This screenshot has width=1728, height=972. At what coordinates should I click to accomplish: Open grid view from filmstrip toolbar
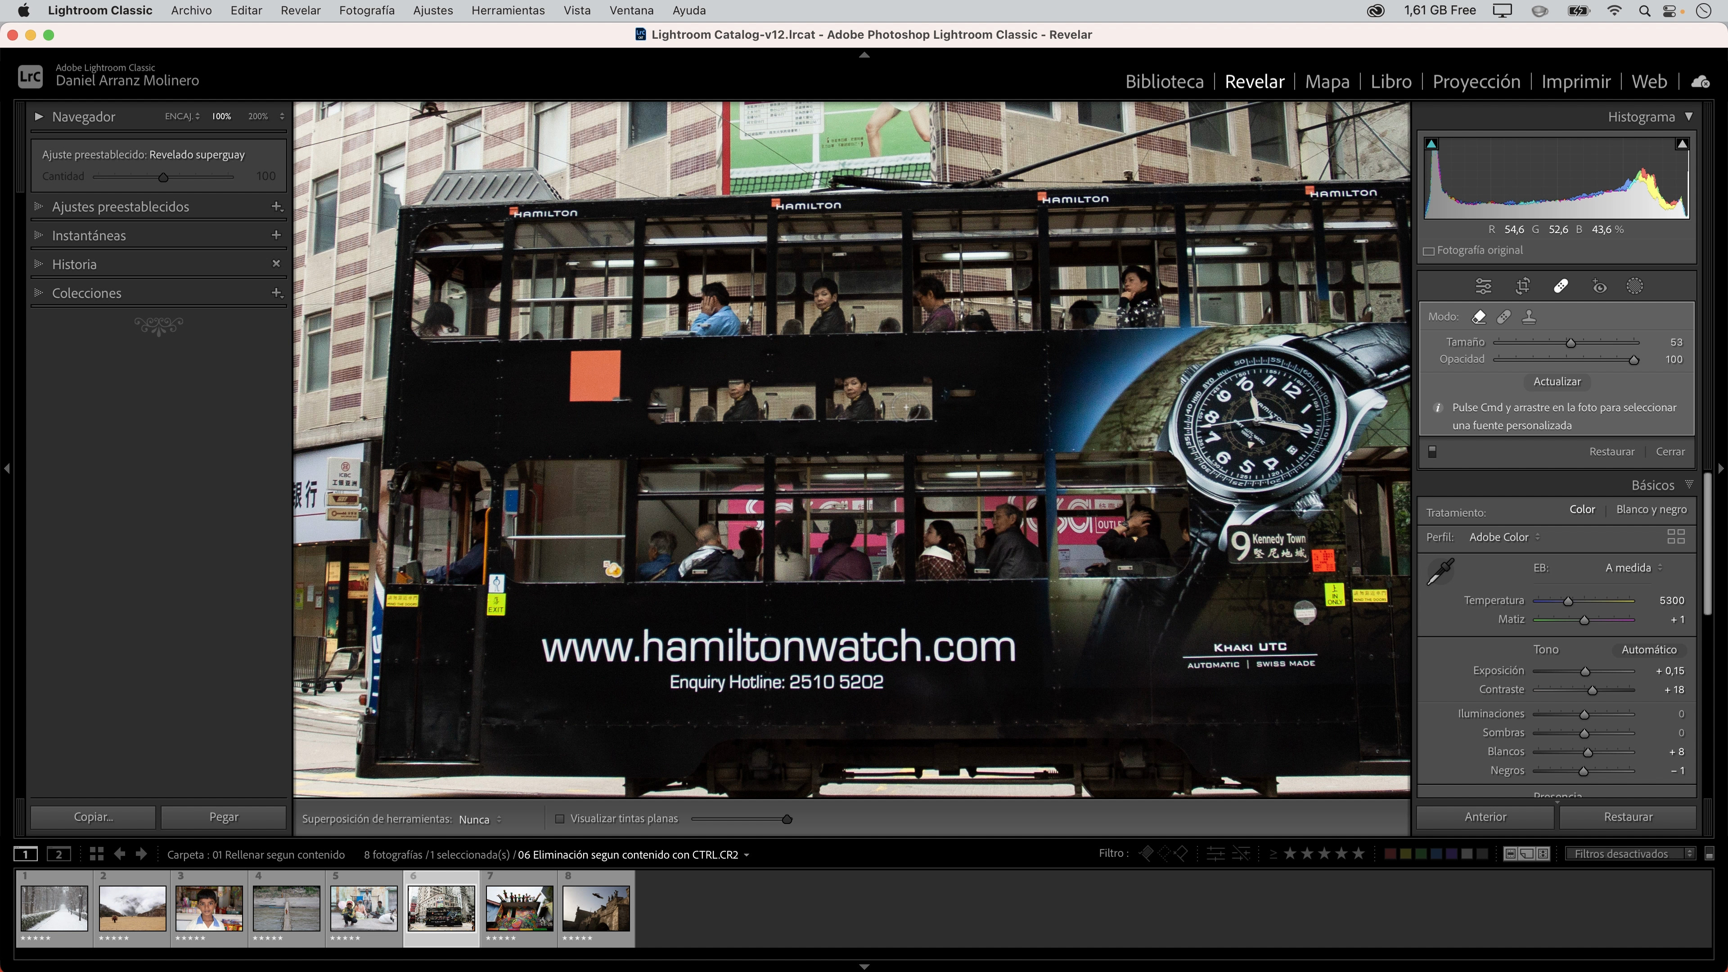[x=97, y=854]
